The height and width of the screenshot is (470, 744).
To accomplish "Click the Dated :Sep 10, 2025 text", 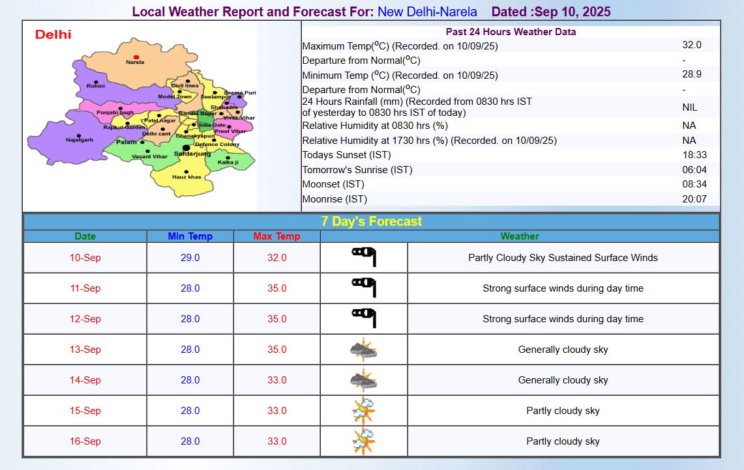I will [x=551, y=11].
